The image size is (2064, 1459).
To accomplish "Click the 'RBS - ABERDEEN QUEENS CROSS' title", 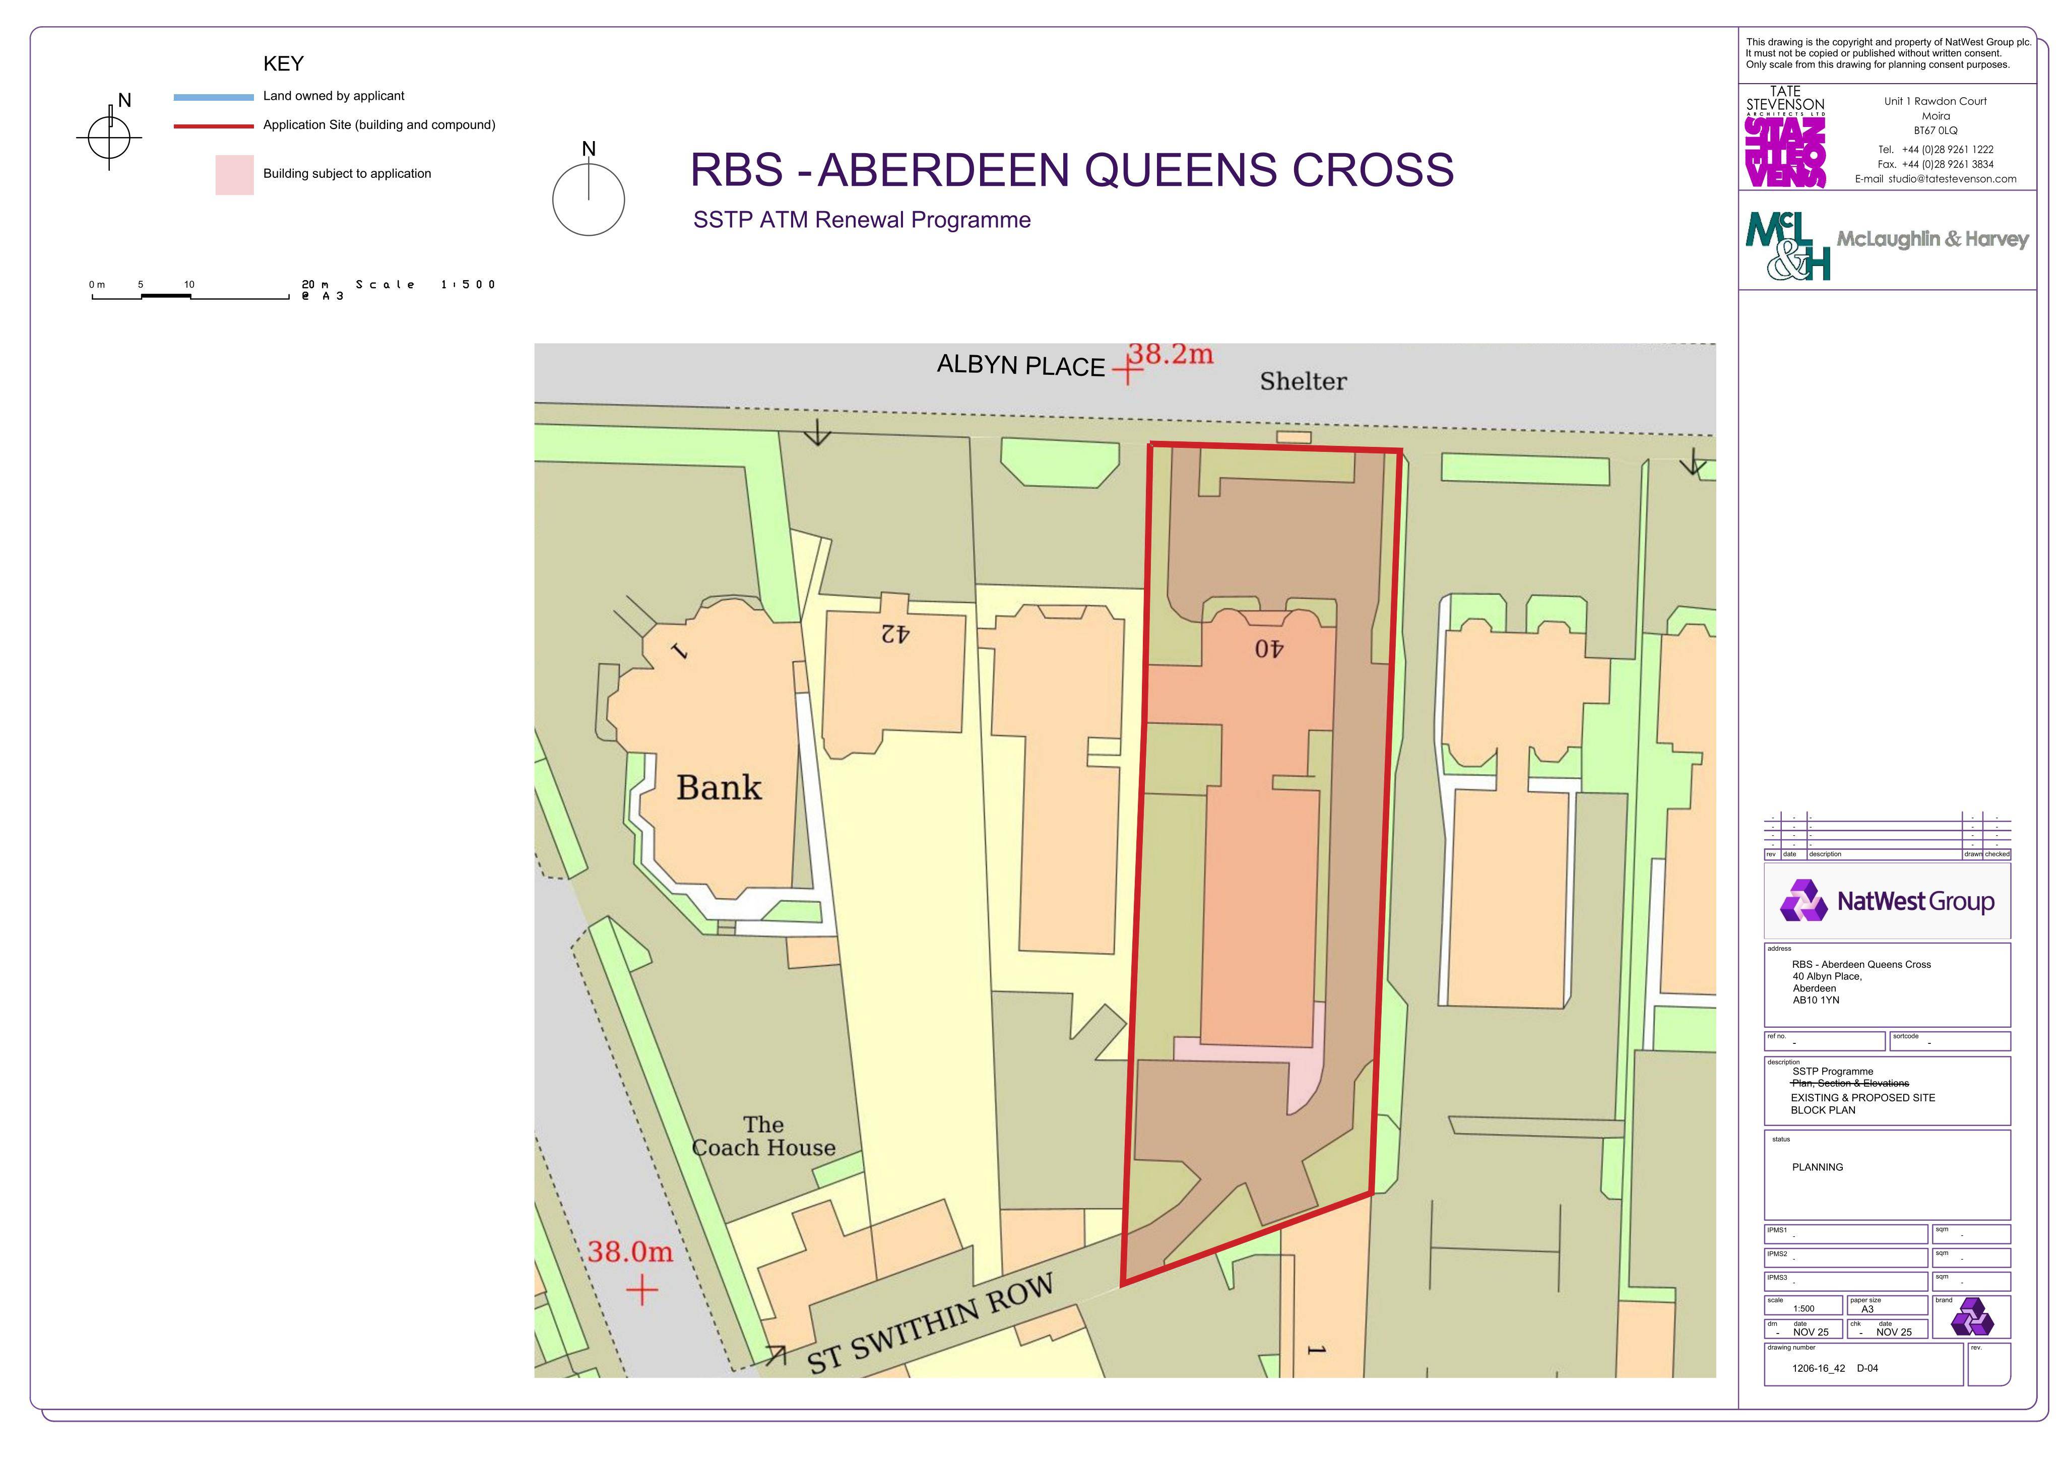I will pos(1071,169).
